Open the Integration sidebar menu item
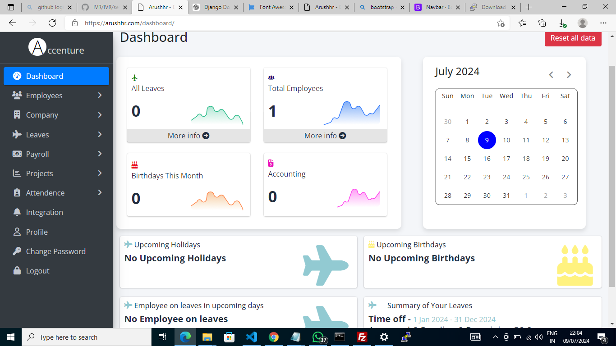This screenshot has width=616, height=346. click(x=44, y=212)
